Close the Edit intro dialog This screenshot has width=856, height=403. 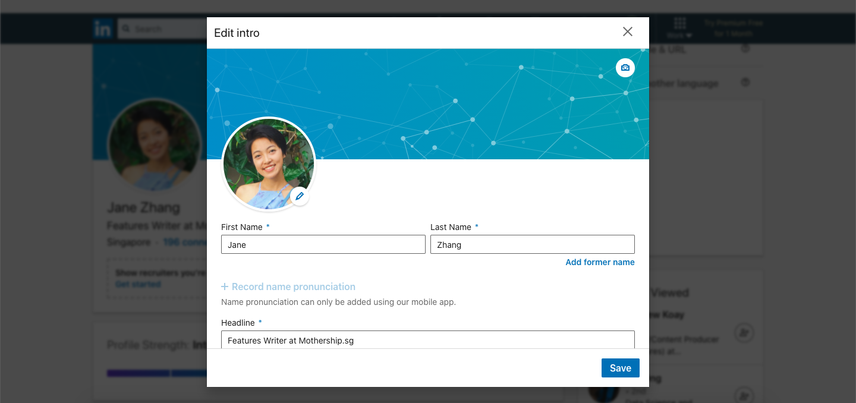click(628, 32)
